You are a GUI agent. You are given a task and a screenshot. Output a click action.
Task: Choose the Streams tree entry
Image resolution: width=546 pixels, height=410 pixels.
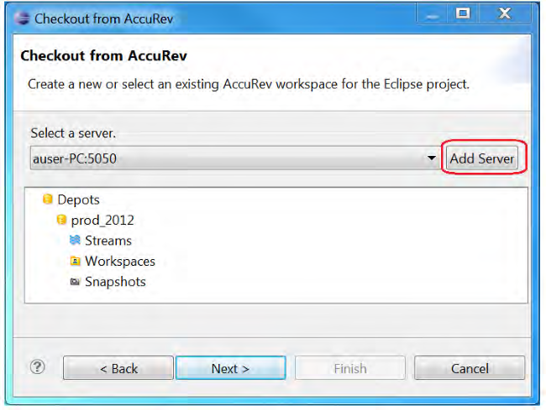(108, 241)
